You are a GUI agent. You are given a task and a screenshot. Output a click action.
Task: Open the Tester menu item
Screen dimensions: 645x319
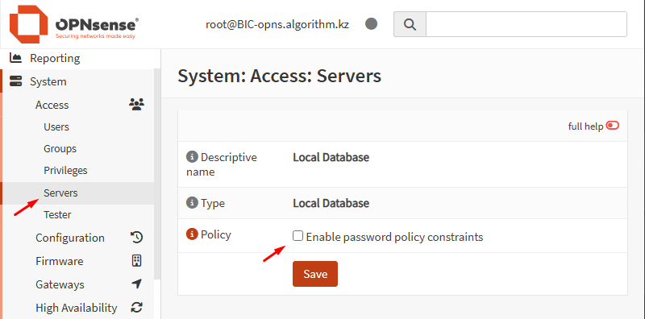57,214
